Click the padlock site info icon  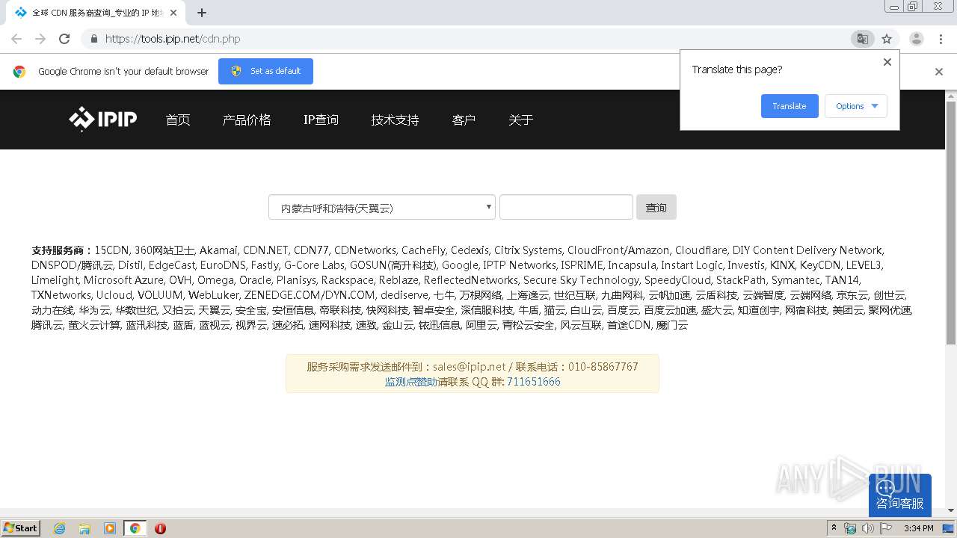point(93,39)
